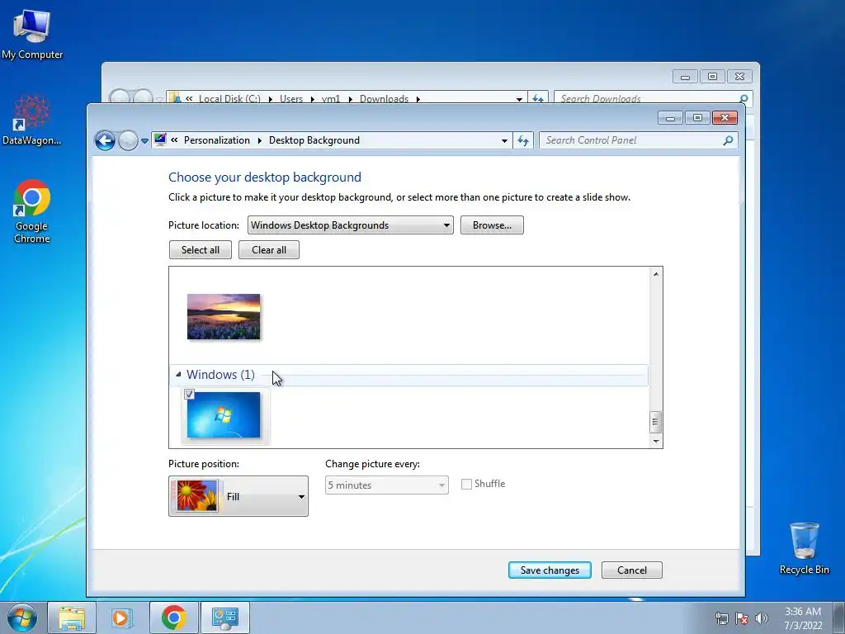The height and width of the screenshot is (634, 845).
Task: Click the wallpaper list scroll up arrow
Action: point(656,274)
